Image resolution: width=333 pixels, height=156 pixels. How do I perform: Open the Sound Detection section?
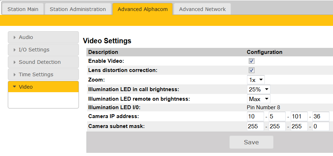click(x=43, y=62)
